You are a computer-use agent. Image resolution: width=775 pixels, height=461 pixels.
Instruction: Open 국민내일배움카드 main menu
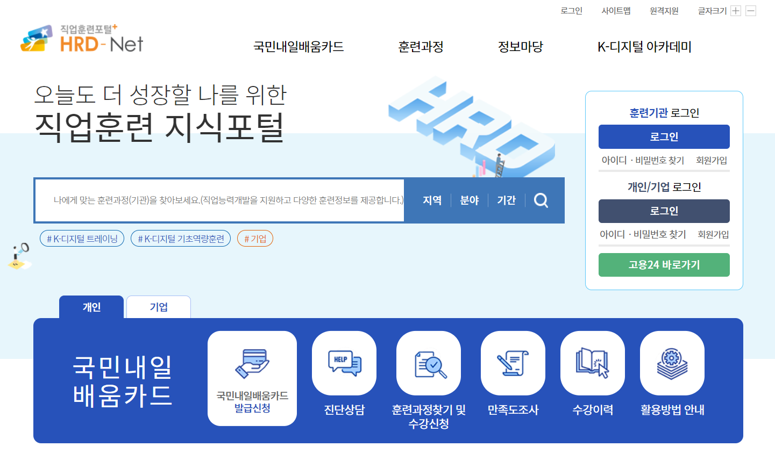(298, 47)
